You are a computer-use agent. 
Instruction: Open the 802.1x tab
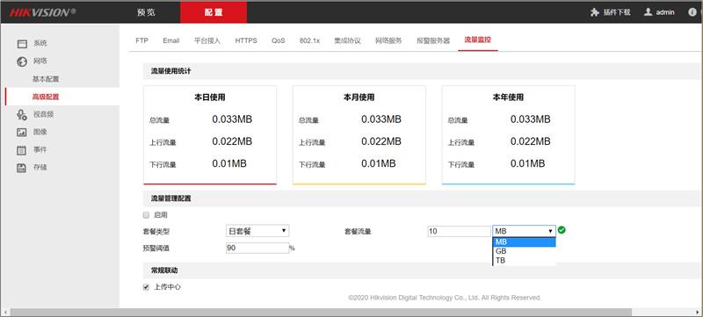coord(310,40)
